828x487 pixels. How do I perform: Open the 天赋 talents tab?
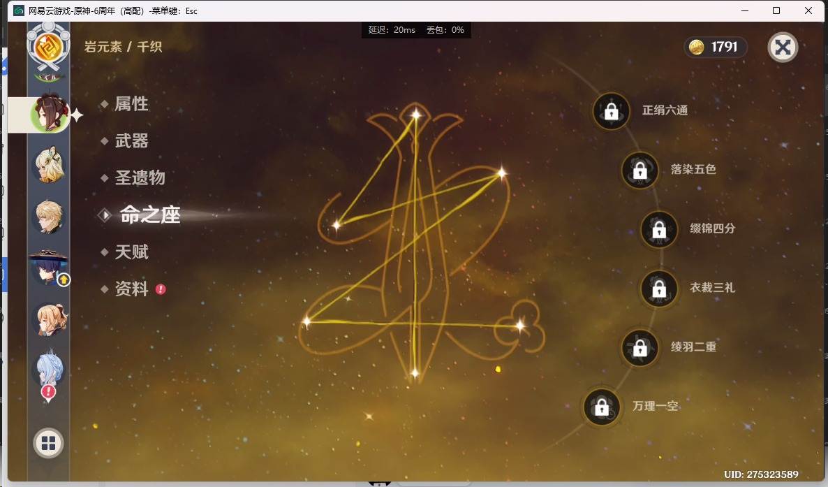(131, 252)
